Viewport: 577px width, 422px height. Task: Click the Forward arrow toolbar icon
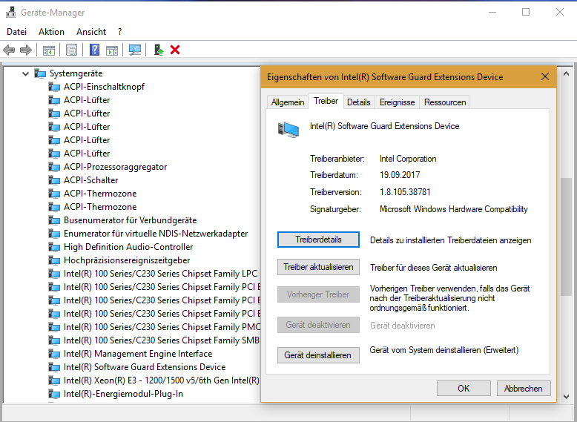26,50
